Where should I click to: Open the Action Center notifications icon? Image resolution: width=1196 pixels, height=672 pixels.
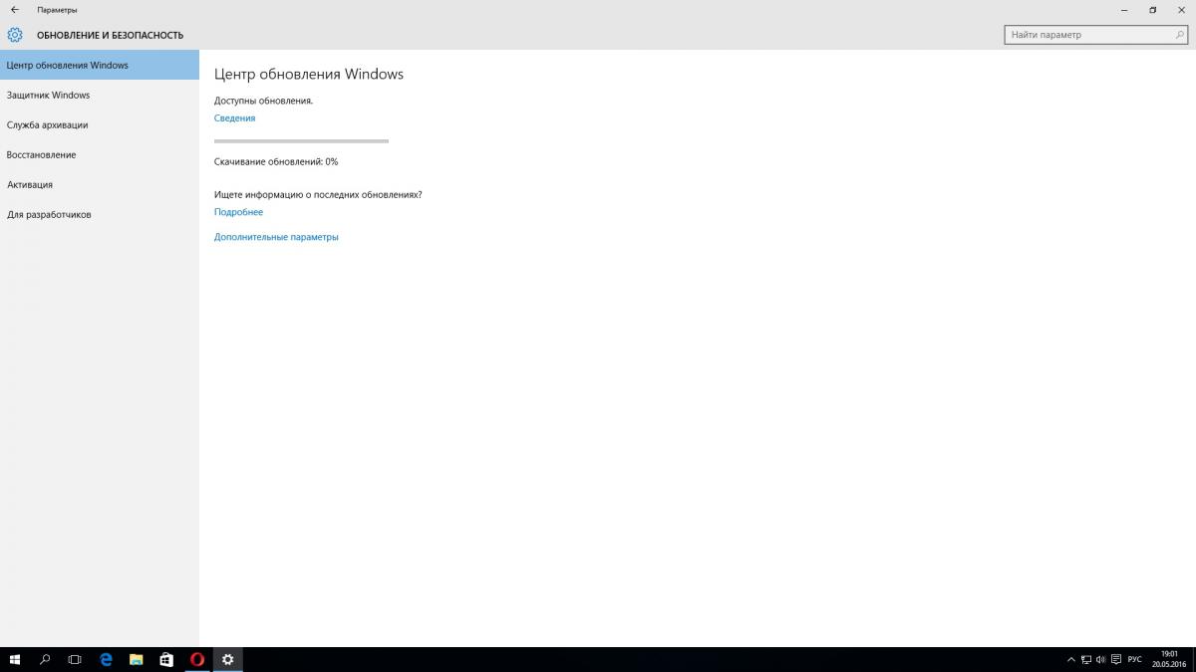(x=1114, y=659)
